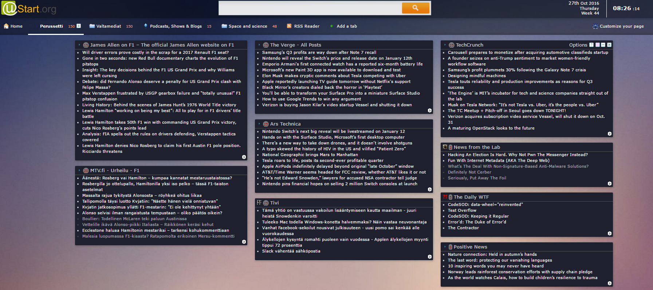
Task: Click unread count badge on Positive News widget
Action: click(451, 247)
